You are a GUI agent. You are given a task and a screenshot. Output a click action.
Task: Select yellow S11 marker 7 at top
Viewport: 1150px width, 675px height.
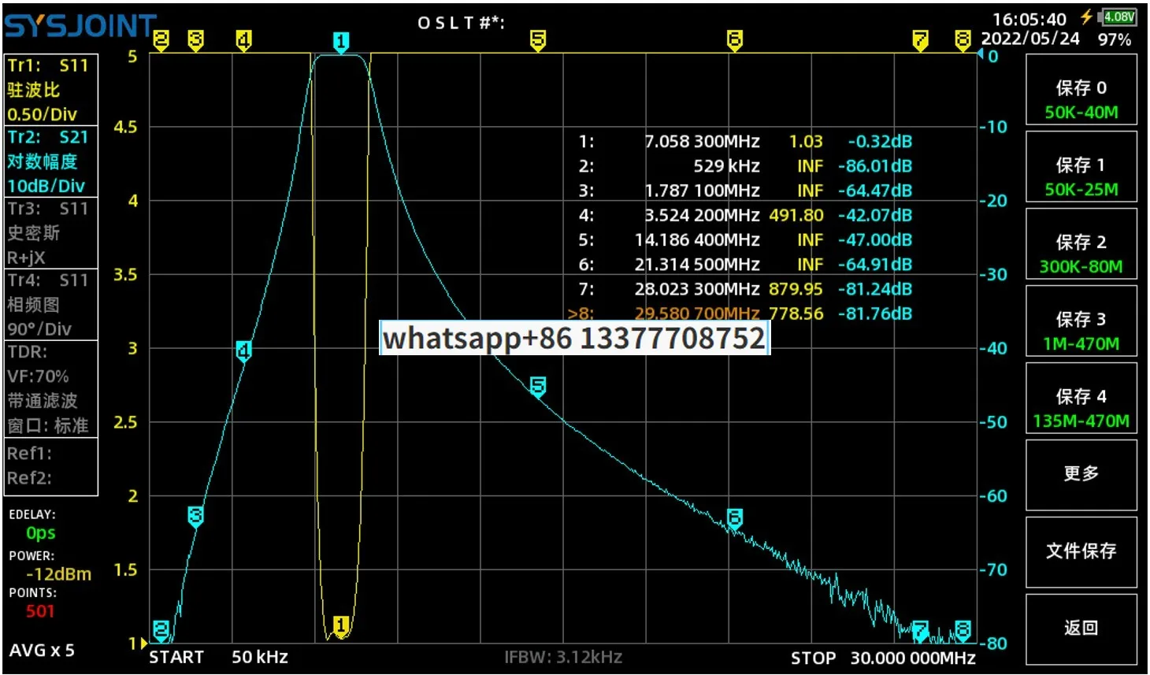(x=920, y=40)
